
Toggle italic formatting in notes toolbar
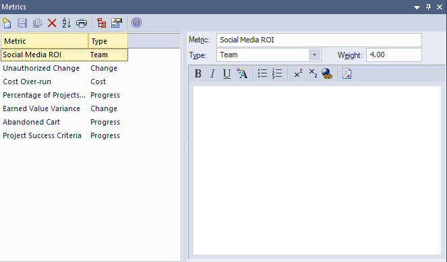(212, 74)
